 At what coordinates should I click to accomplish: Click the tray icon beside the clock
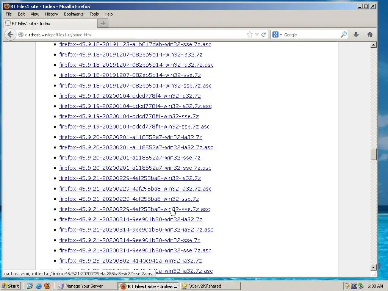point(361,286)
